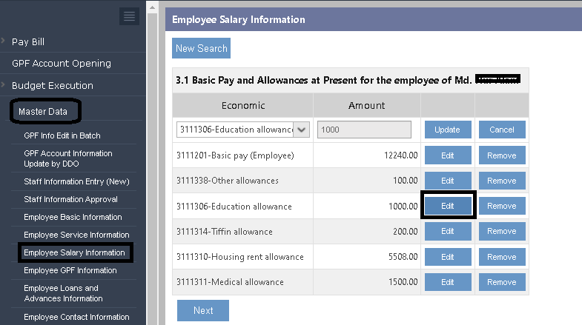This screenshot has width=582, height=325.
Task: Remove the Other allowances row
Action: point(501,181)
